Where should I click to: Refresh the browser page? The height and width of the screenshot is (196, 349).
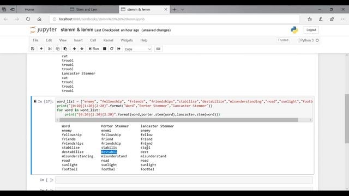point(28,20)
